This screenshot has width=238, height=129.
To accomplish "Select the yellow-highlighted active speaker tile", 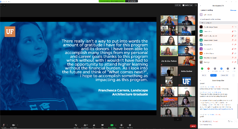I will click(169, 51).
